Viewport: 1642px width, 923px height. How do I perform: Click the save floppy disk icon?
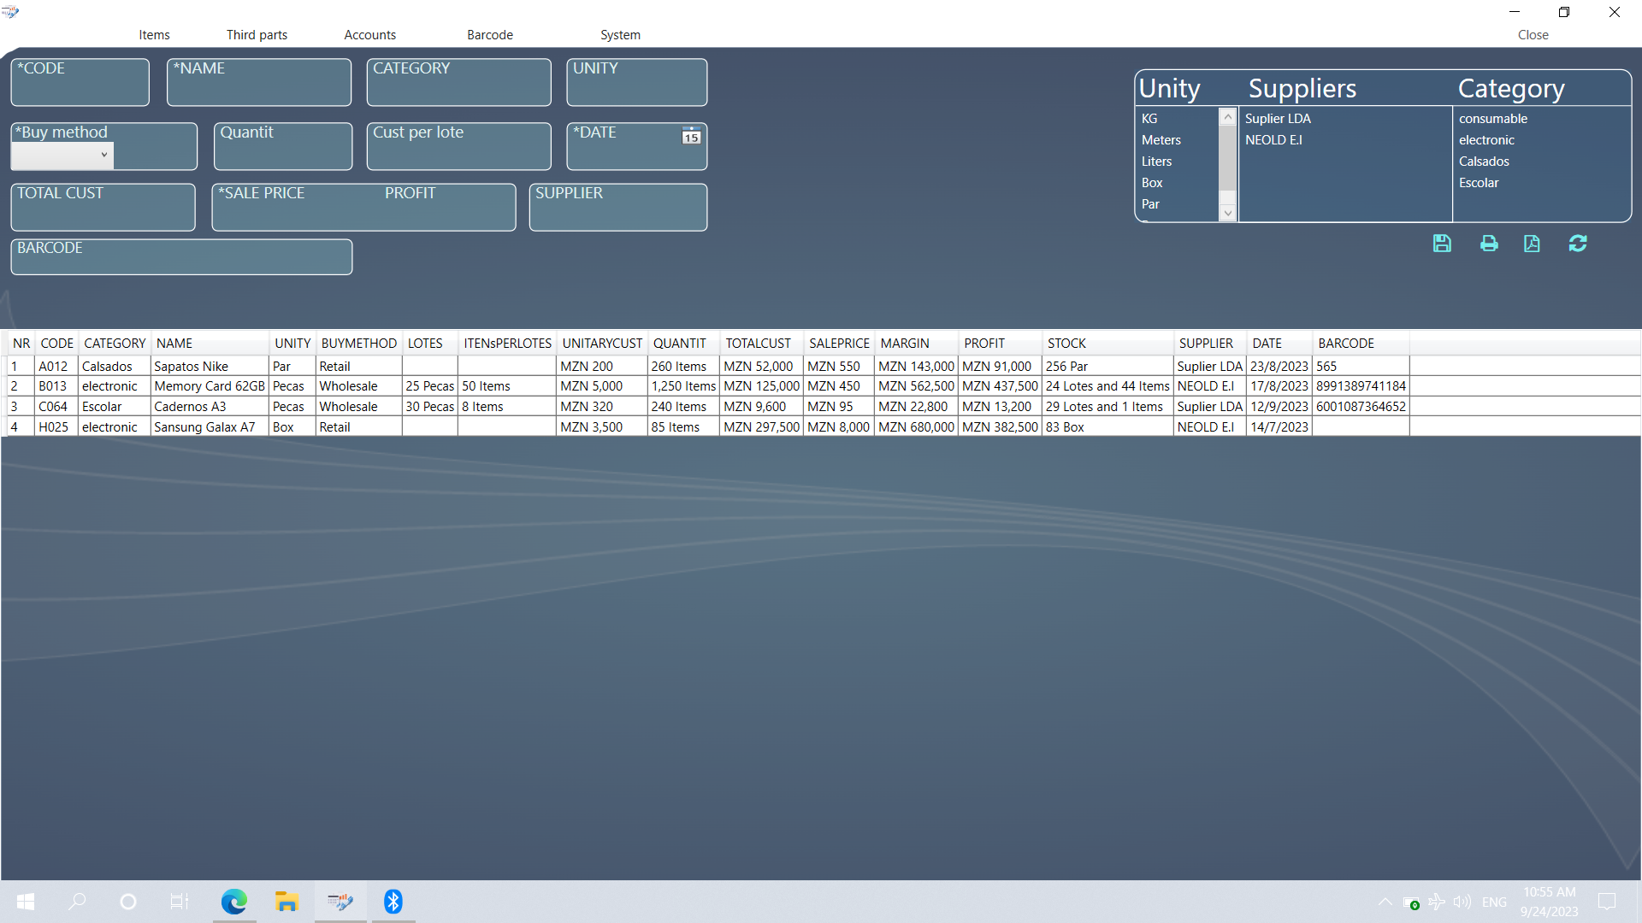coord(1442,244)
